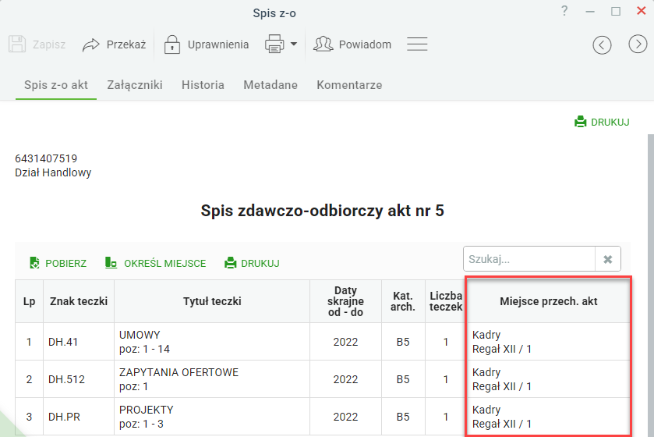The height and width of the screenshot is (437, 654).
Task: Click the Znak teczki column header
Action: pos(79,301)
